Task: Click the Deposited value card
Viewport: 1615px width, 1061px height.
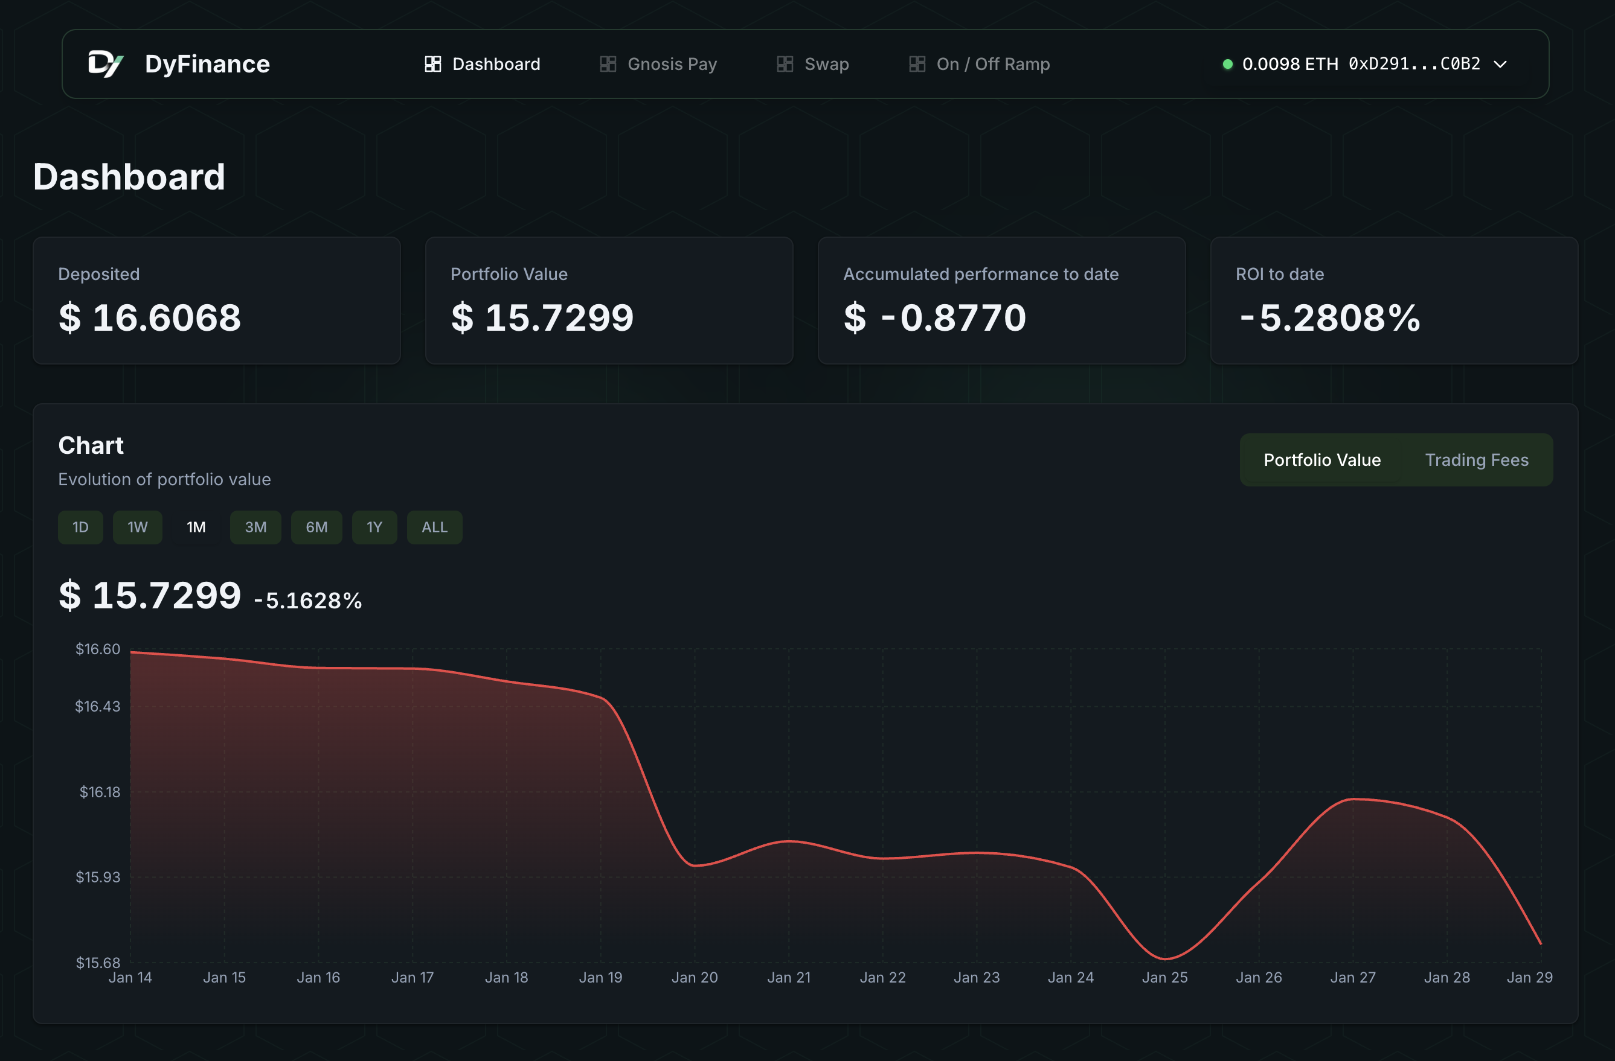Action: tap(217, 301)
